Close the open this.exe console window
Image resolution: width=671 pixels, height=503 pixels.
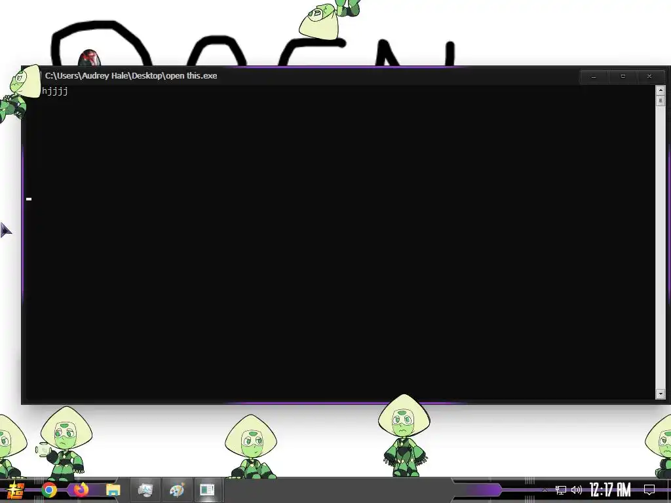pyautogui.click(x=649, y=77)
